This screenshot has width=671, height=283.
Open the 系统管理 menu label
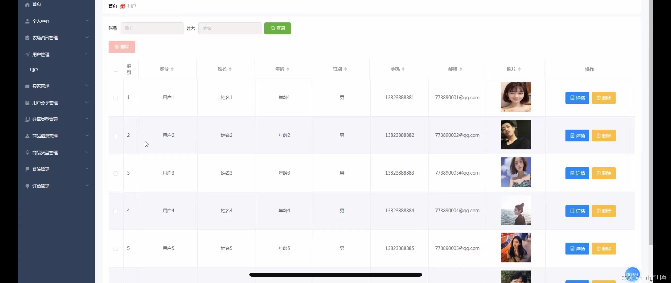(41, 169)
